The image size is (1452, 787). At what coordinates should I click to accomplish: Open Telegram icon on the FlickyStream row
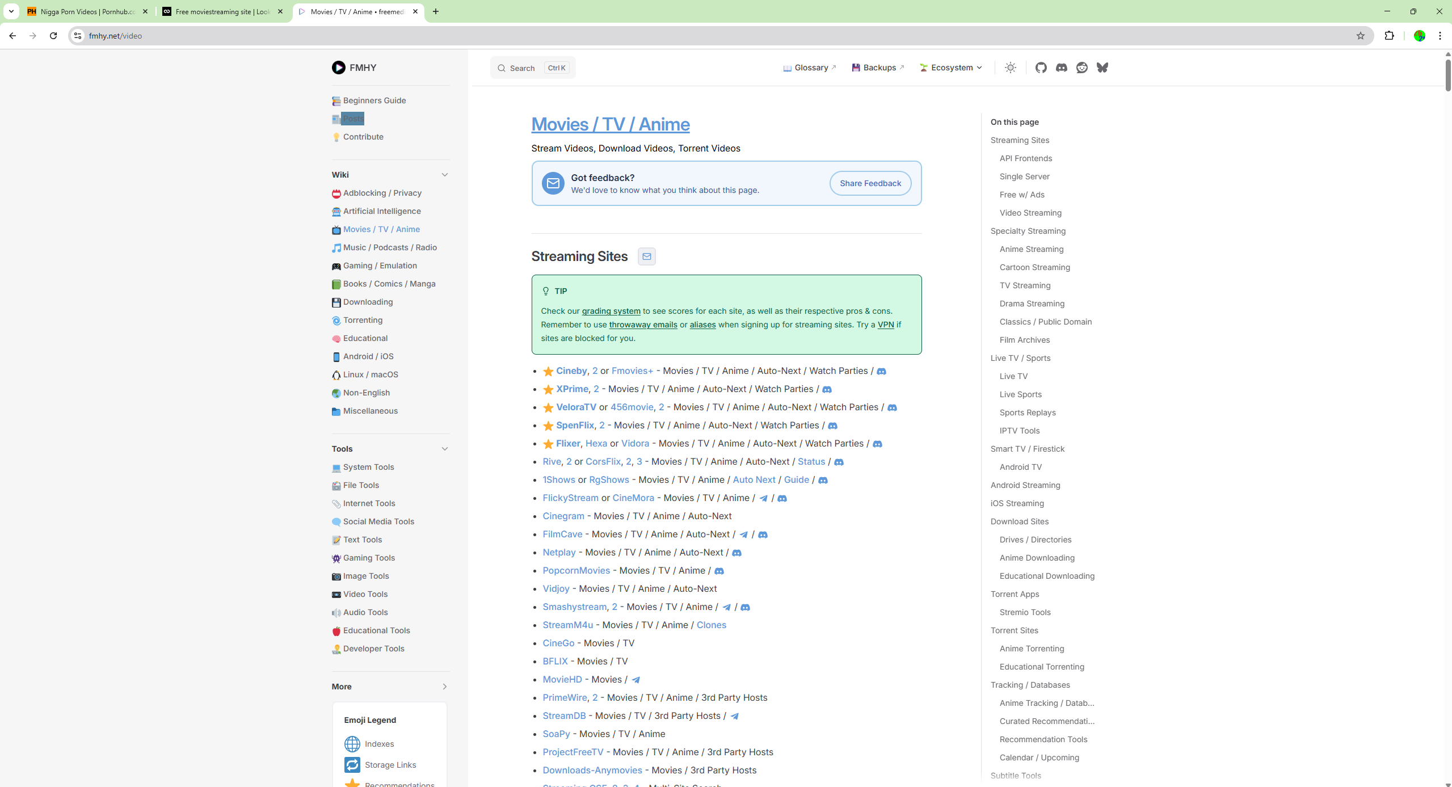pyautogui.click(x=763, y=498)
